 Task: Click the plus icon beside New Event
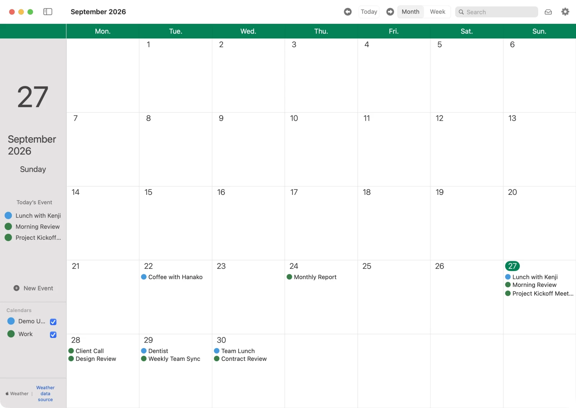(17, 288)
